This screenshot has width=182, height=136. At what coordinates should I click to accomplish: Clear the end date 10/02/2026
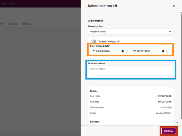click(163, 51)
